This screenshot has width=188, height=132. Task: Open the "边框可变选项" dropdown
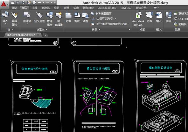pos(103,19)
